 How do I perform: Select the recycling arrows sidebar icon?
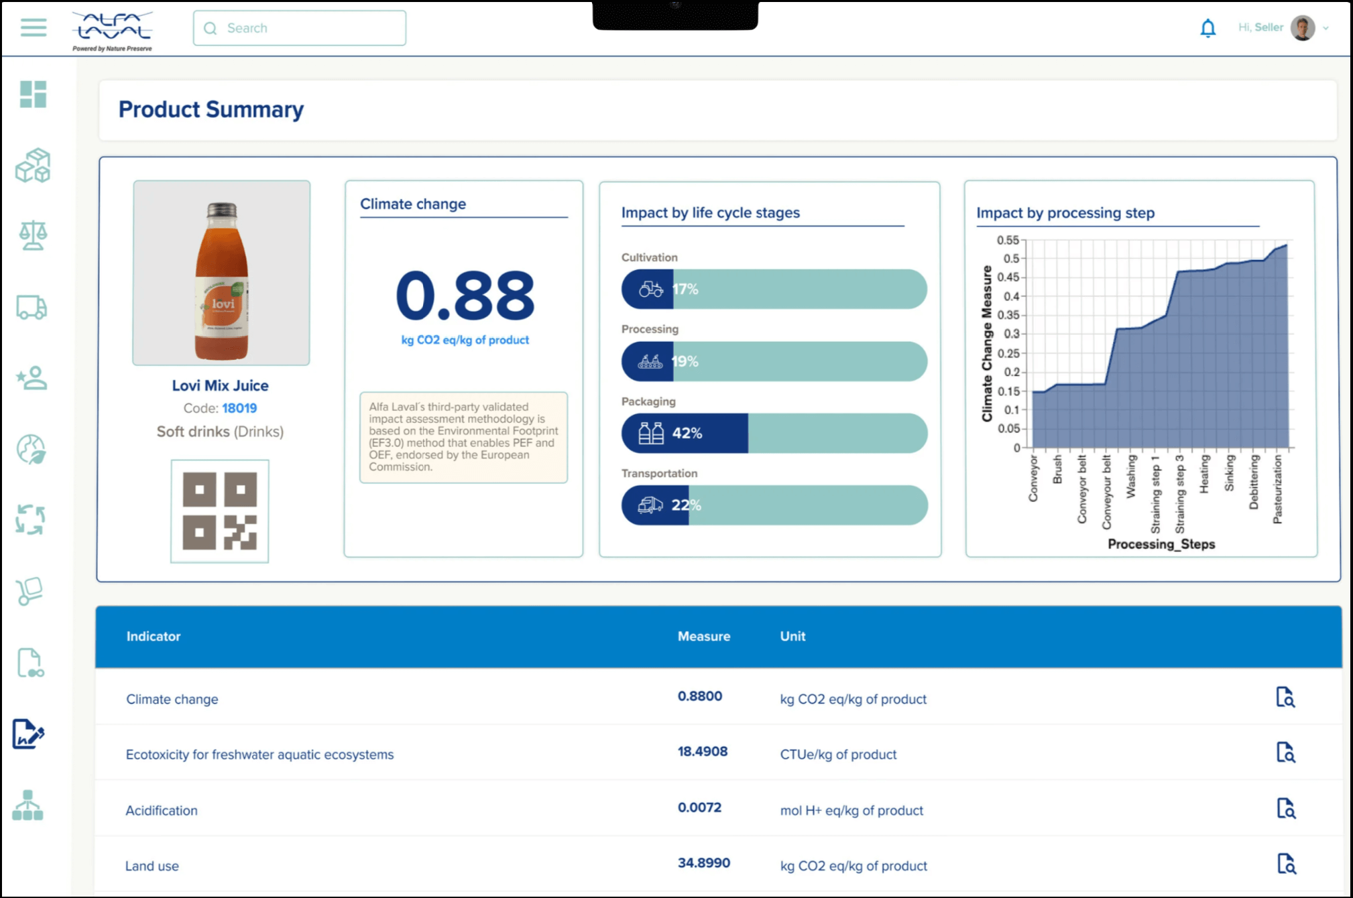click(x=30, y=519)
